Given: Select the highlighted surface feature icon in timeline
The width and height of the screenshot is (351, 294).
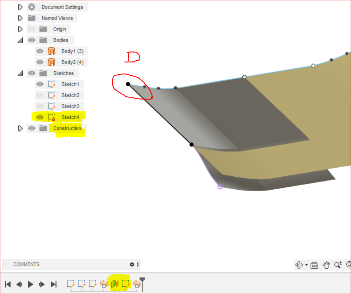Looking at the screenshot, I should click(x=115, y=284).
